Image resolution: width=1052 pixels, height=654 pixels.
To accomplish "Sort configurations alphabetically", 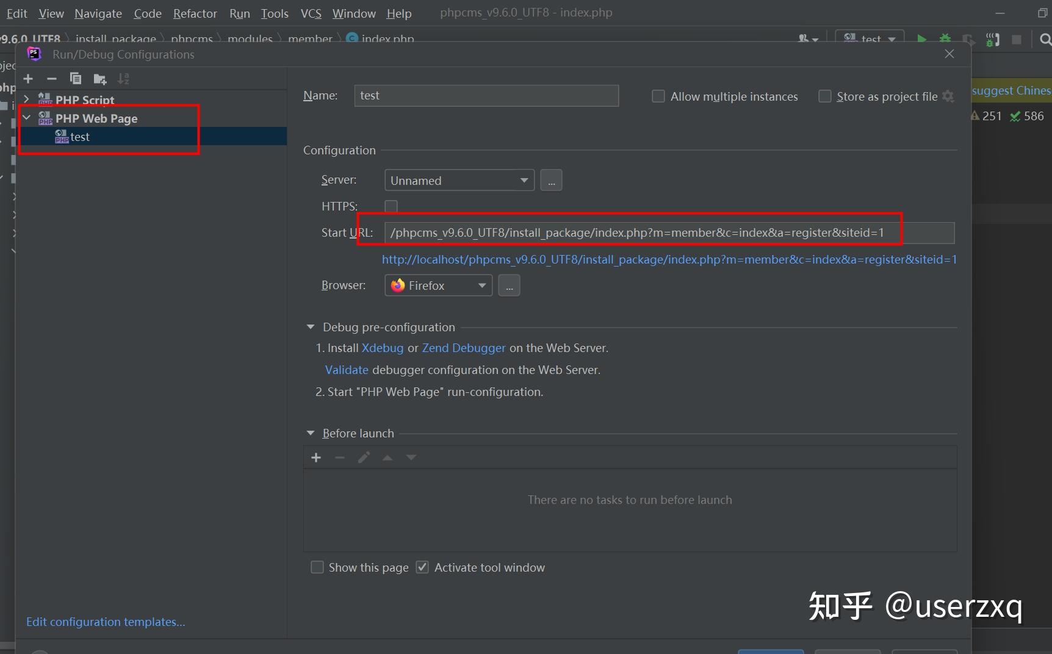I will 123,78.
